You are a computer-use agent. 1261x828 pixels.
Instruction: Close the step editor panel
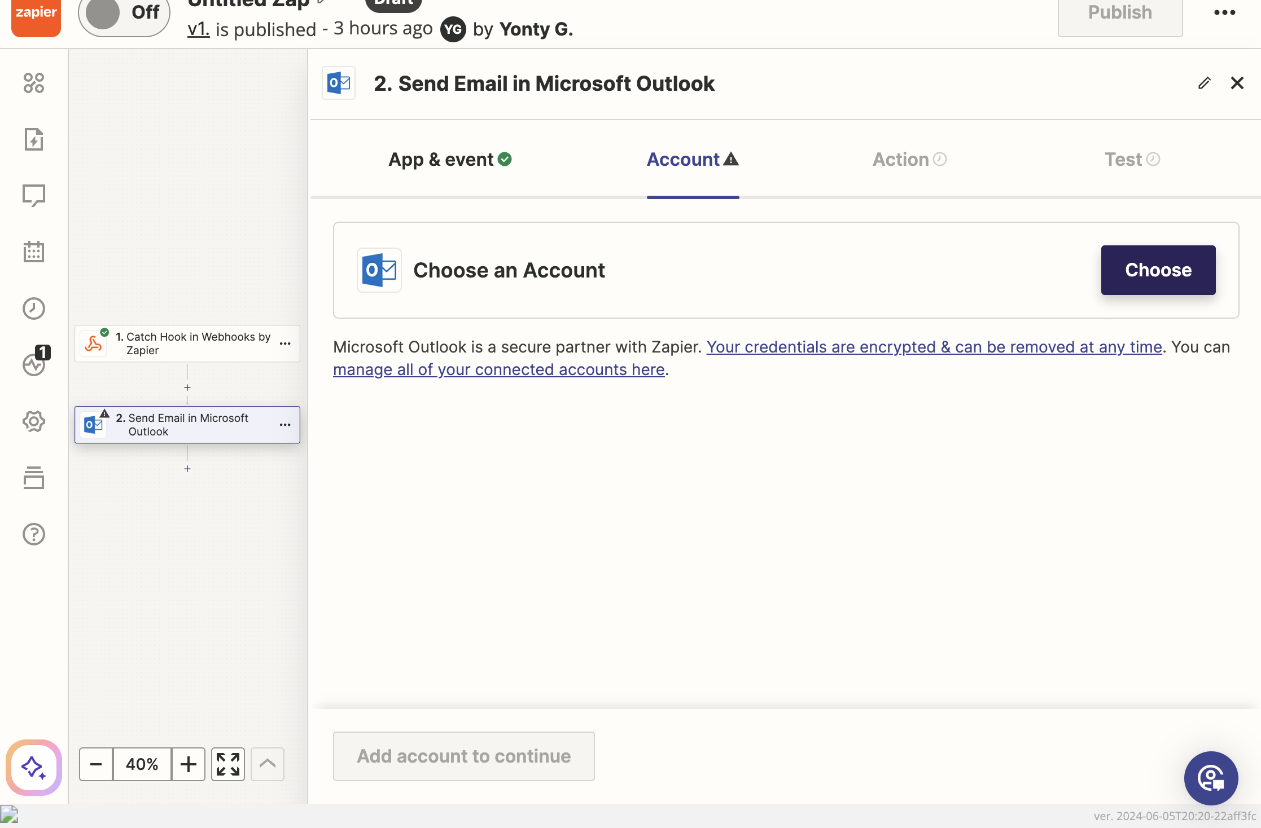point(1237,83)
